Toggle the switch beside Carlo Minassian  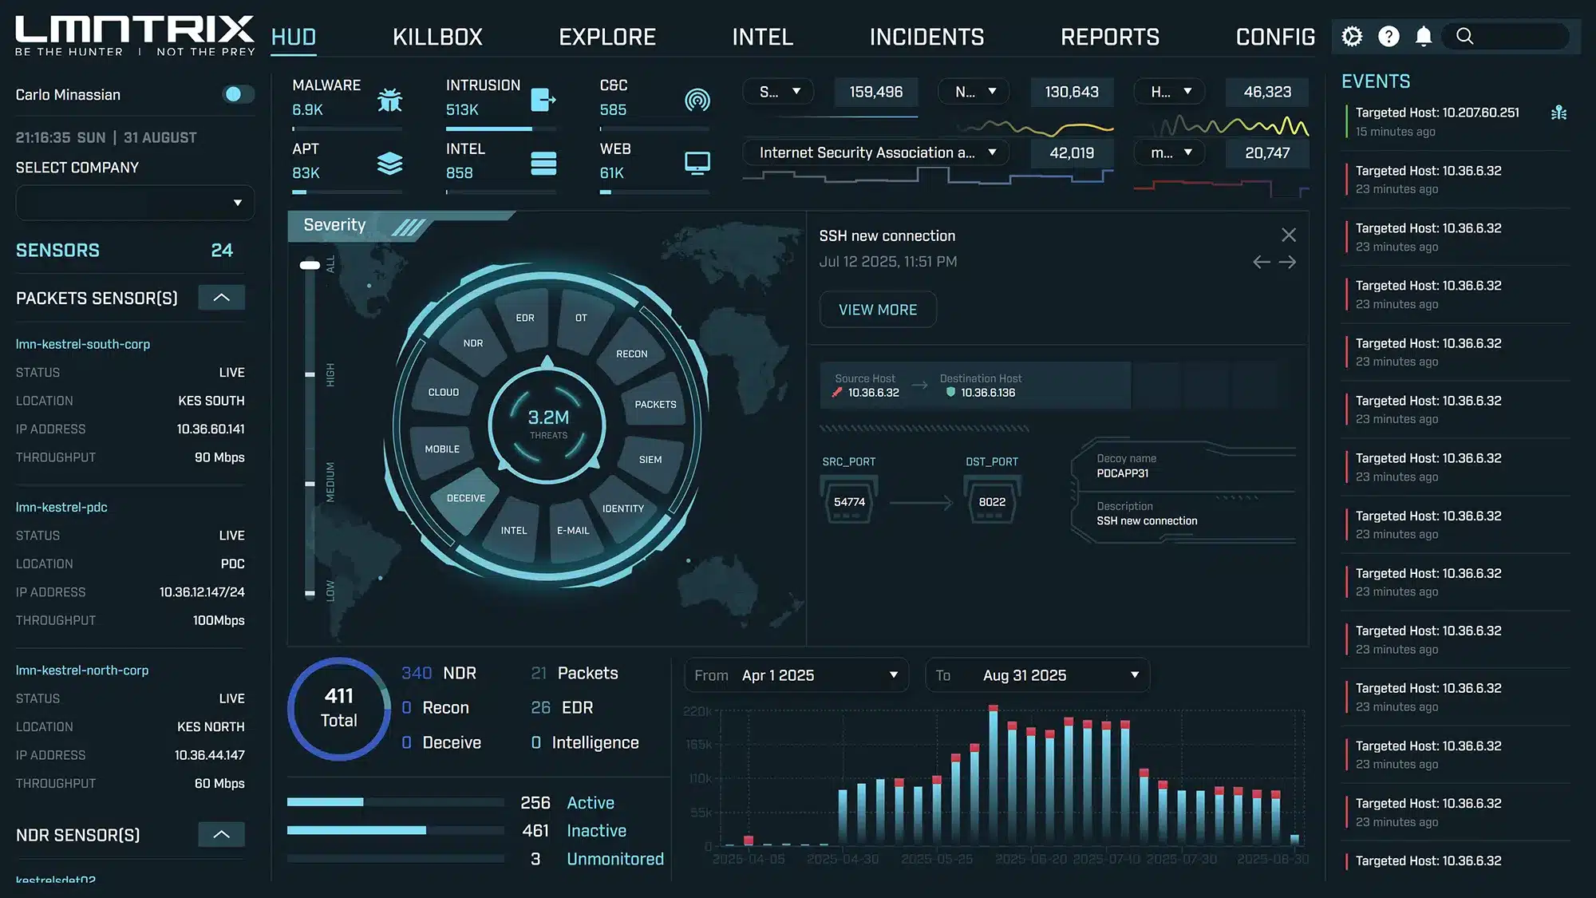pos(236,94)
